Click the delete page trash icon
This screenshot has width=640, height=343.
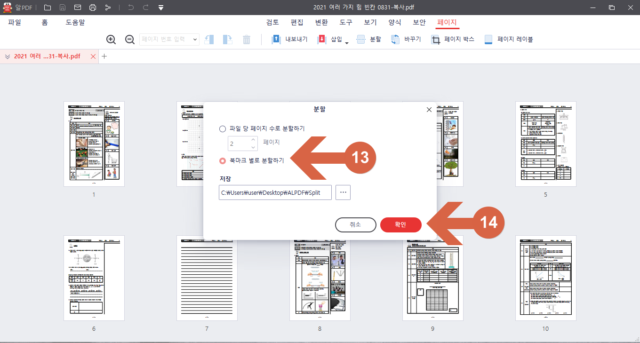[x=247, y=40]
